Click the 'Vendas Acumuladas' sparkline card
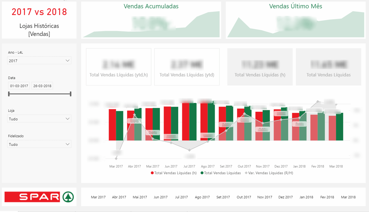This screenshot has width=369, height=212. click(151, 20)
